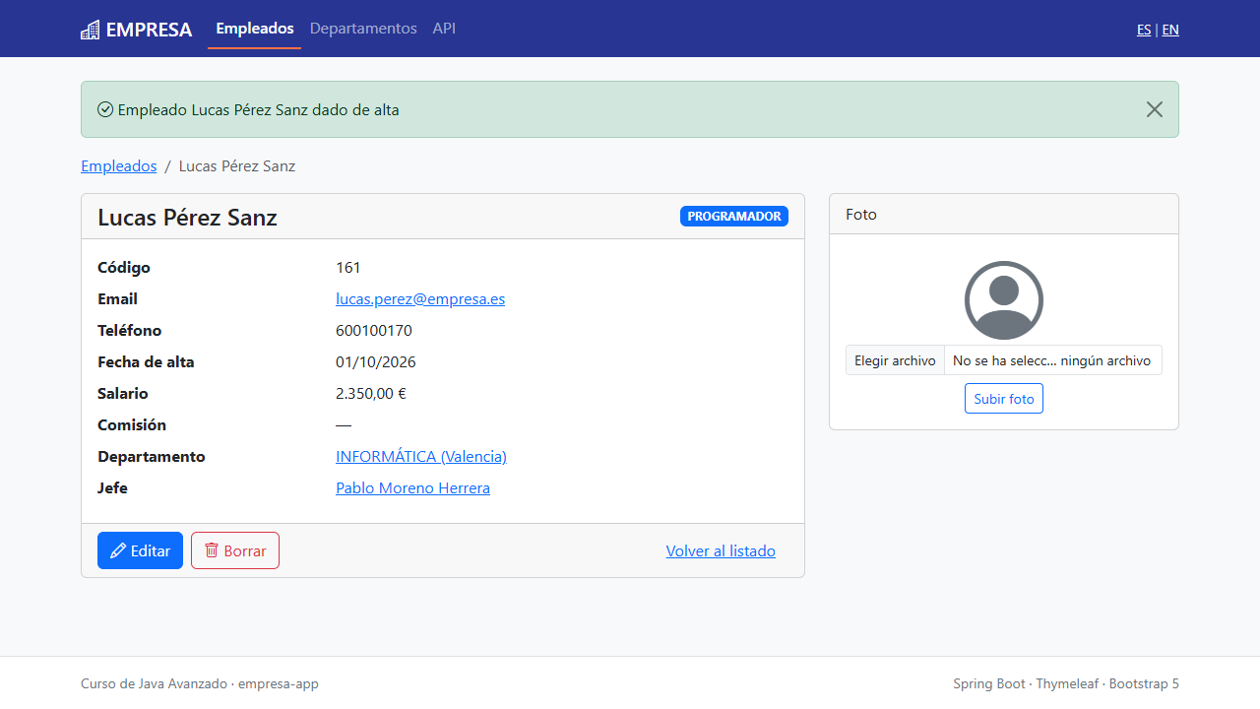Switch the language to ES
The image size is (1260, 709).
click(1144, 30)
